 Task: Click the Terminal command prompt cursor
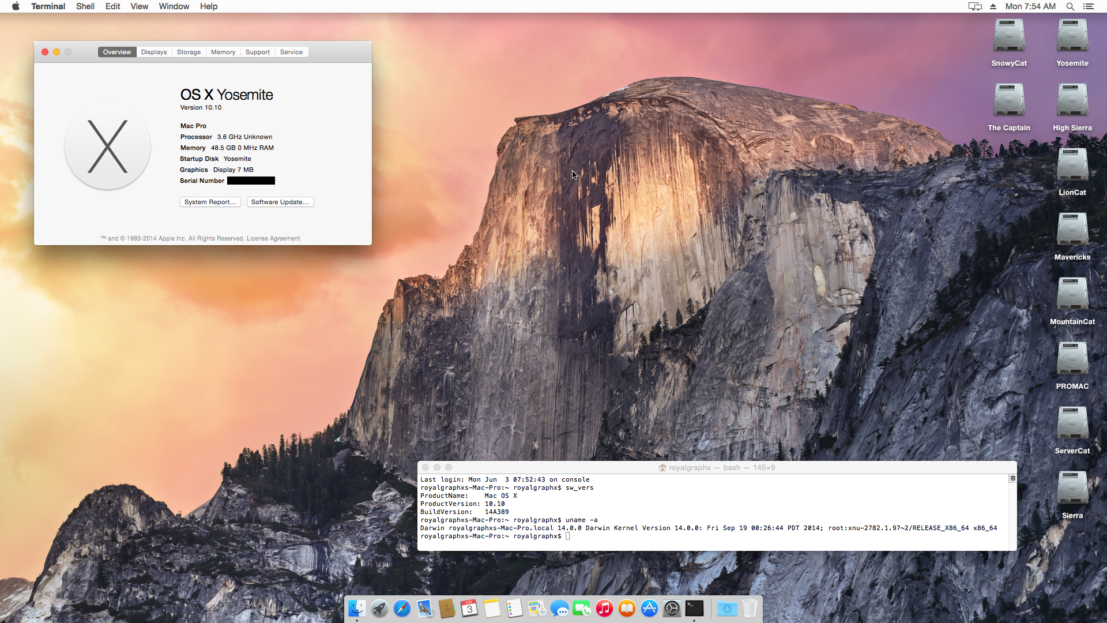pos(568,536)
